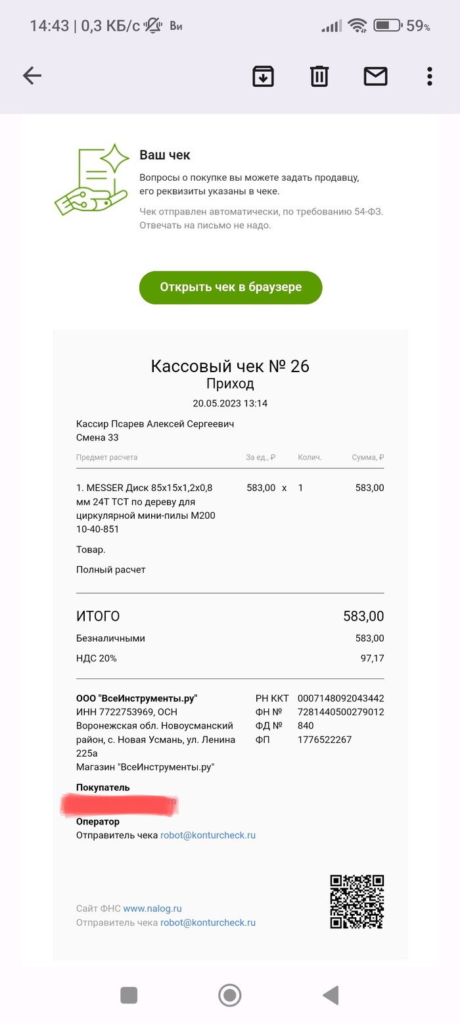Image resolution: width=460 pixels, height=1023 pixels.
Task: Open the www.nalog.ru link
Action: click(152, 909)
